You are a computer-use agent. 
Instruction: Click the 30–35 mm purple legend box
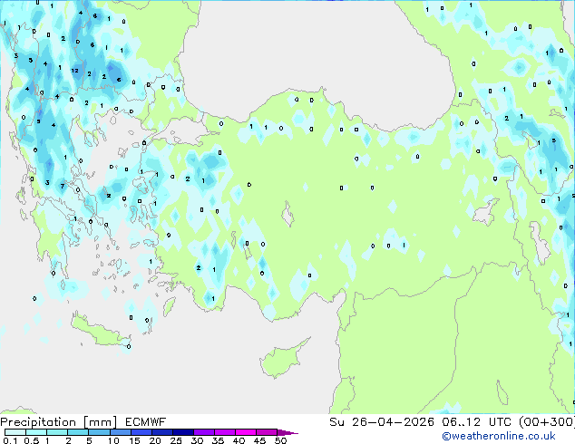click(x=204, y=432)
